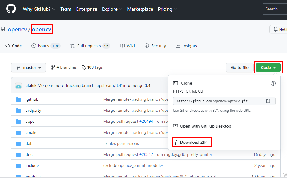Select the HTTPS clone tab
This screenshot has width=287, height=178.
click(x=178, y=91)
